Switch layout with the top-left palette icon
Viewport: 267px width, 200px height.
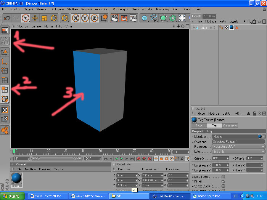click(5, 30)
